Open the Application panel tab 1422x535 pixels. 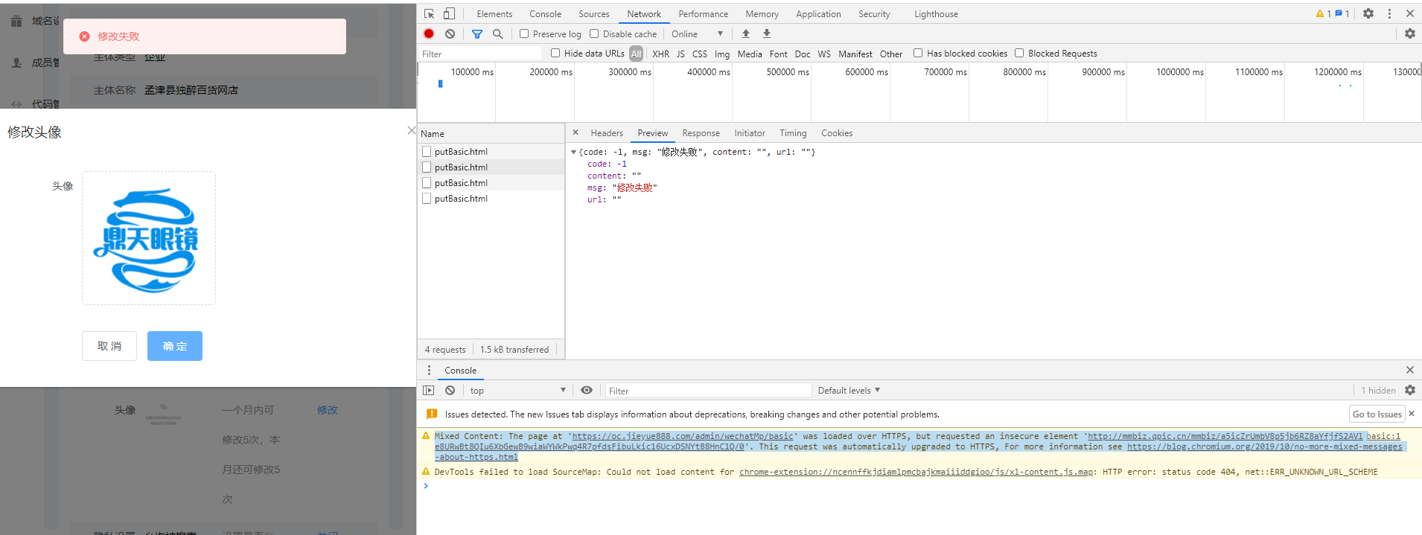coord(818,13)
